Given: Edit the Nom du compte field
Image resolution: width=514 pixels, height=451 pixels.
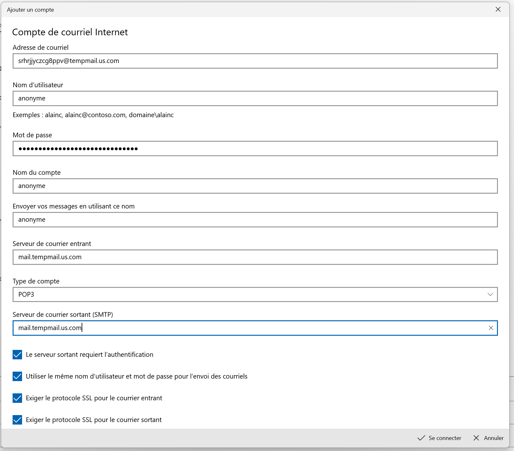Looking at the screenshot, I should (255, 186).
